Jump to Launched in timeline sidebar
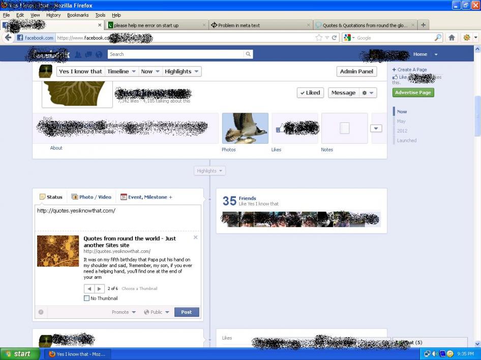 point(407,140)
